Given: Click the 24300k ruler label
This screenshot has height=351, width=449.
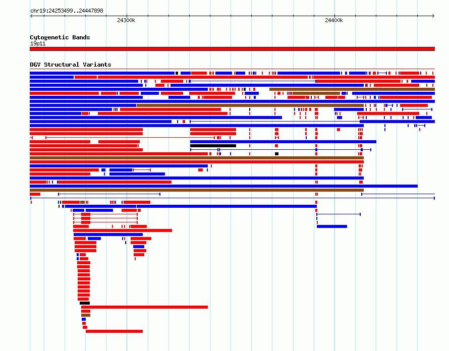Looking at the screenshot, I should click(x=126, y=20).
